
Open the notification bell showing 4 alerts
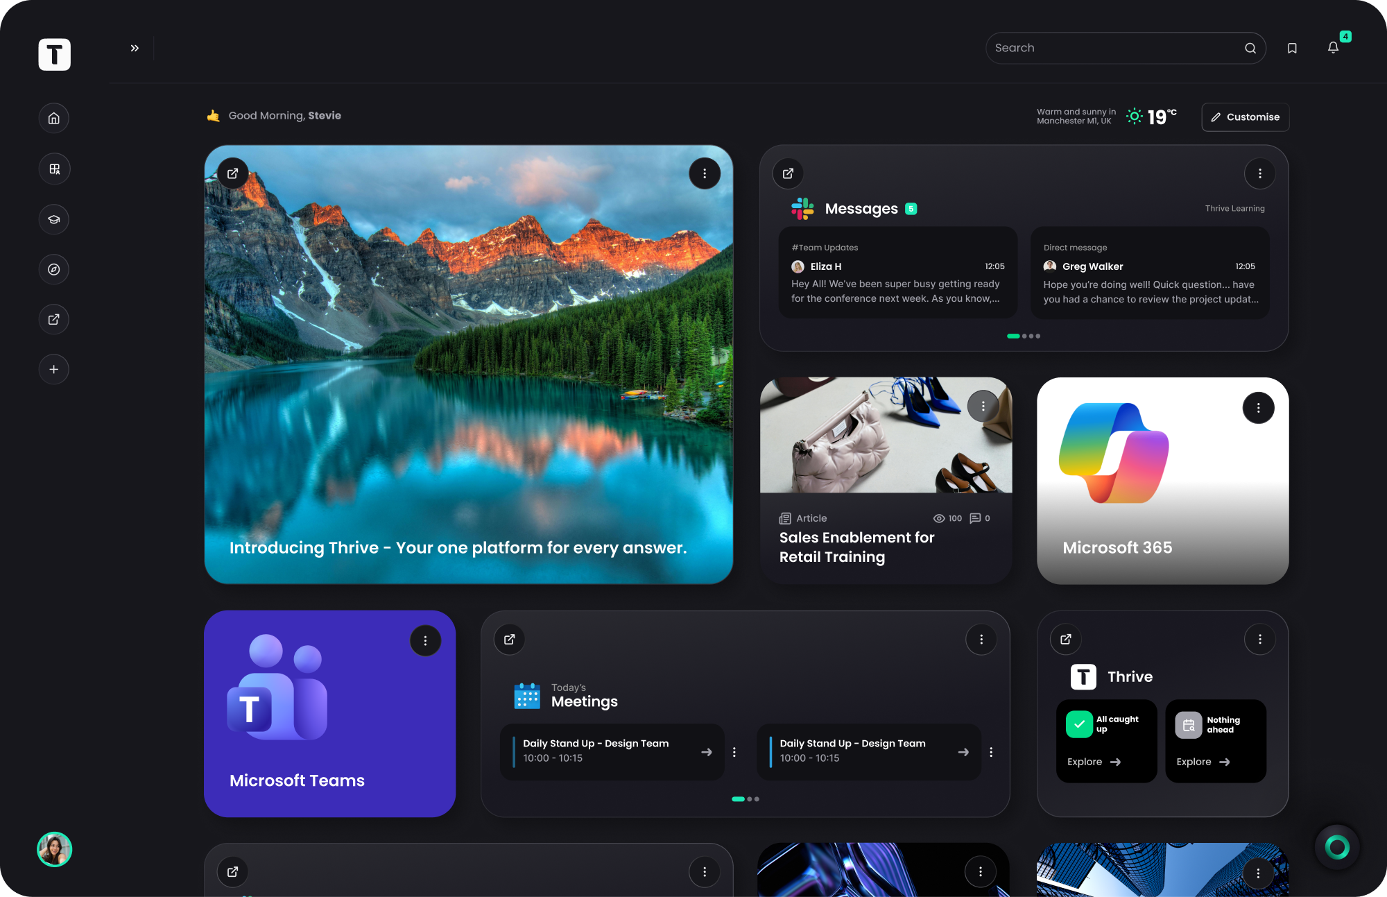tap(1333, 48)
